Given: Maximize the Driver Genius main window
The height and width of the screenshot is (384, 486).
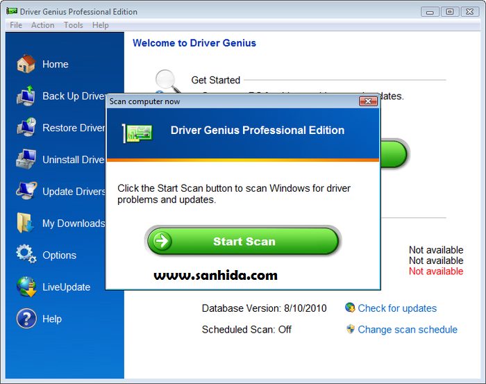Looking at the screenshot, I should pyautogui.click(x=449, y=12).
